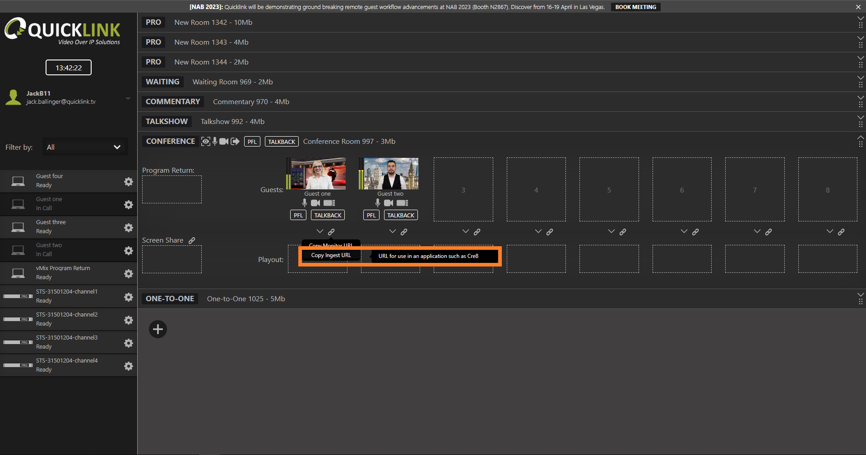Click the link icon under Guest one

331,232
